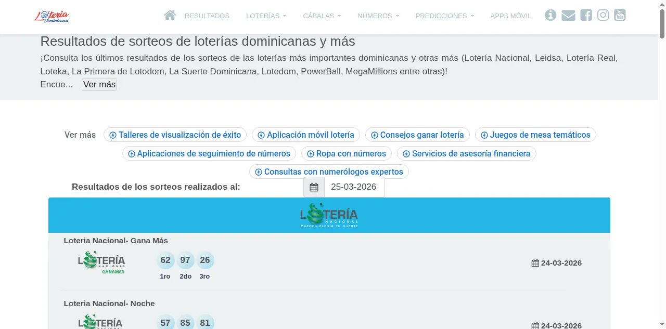Open the APPS MÓVIL menu item

pos(511,16)
